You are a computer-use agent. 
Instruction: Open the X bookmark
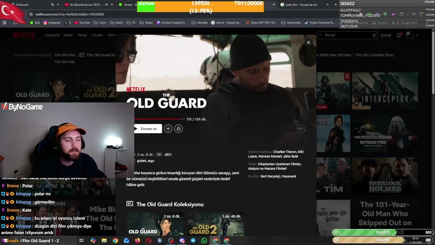coord(67,23)
